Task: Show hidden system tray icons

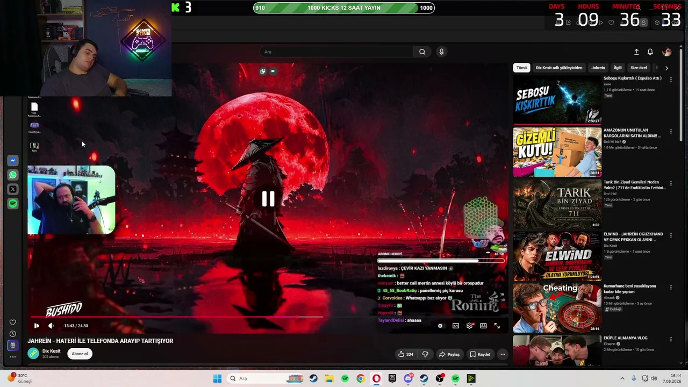Action: [x=622, y=378]
